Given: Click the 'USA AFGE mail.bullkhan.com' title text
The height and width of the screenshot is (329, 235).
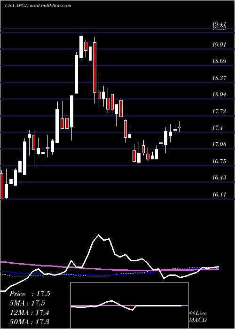Looking at the screenshot, I should coord(38,6).
